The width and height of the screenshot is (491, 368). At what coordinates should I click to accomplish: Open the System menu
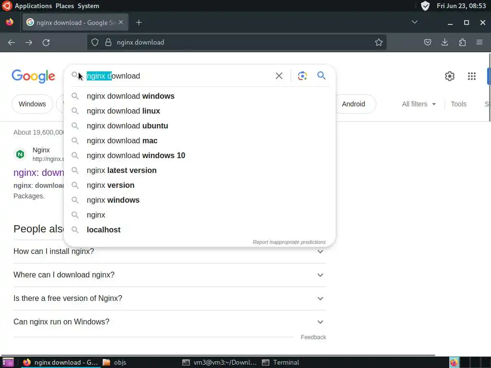click(88, 6)
